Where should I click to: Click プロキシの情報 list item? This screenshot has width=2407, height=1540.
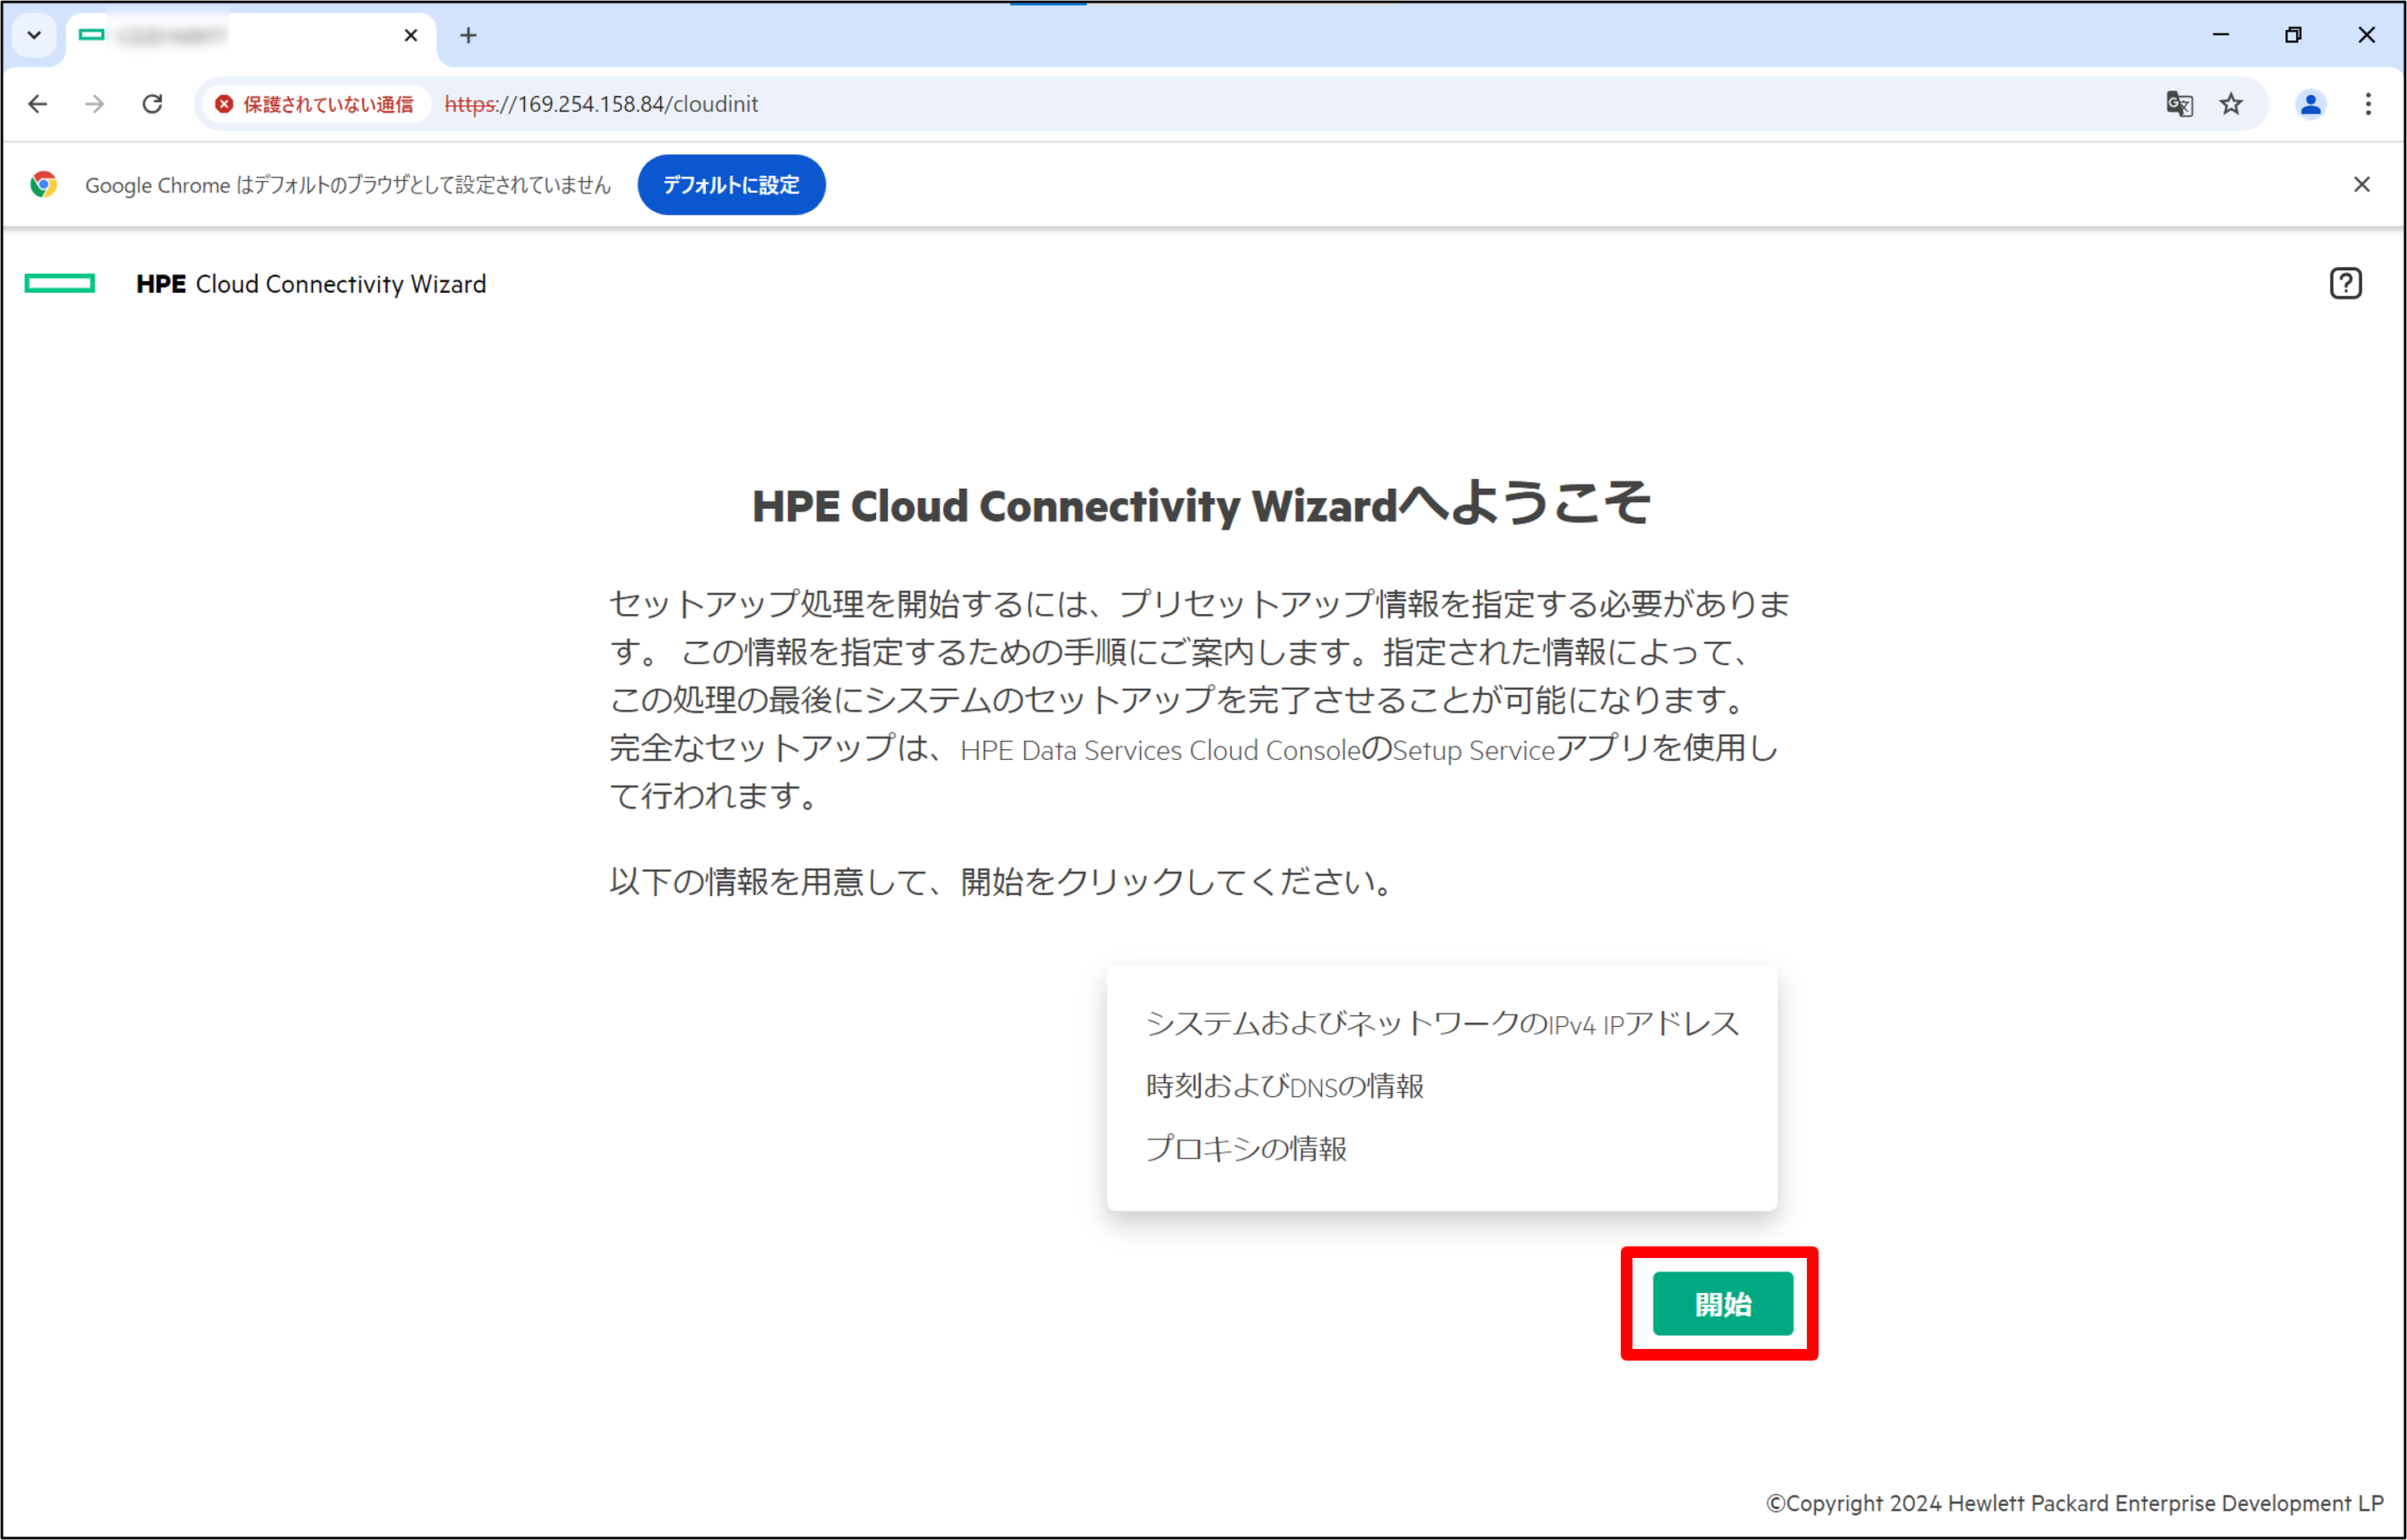coord(1245,1148)
